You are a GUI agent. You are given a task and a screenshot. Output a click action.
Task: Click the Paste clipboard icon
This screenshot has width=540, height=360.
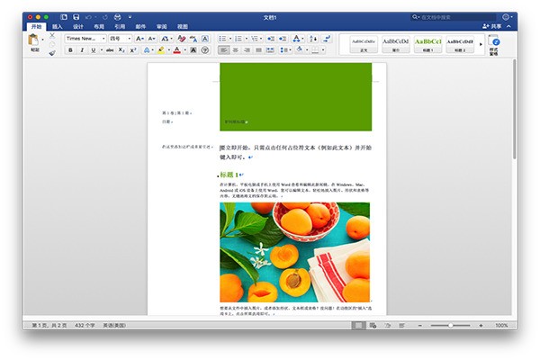pyautogui.click(x=35, y=41)
